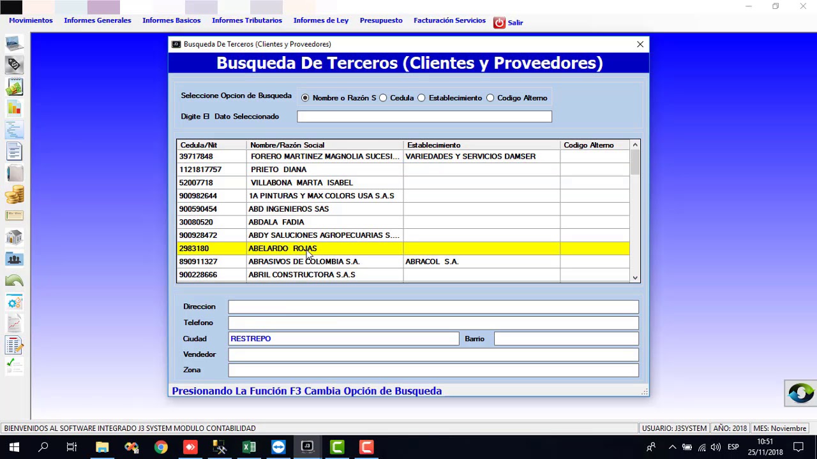Click the notepad with cash icon

click(14, 87)
